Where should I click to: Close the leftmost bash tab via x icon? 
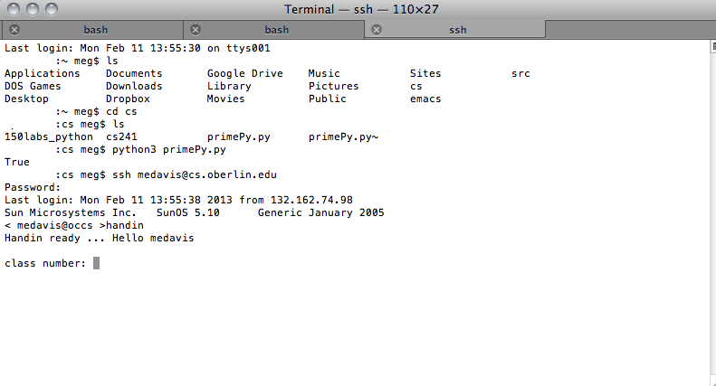(x=14, y=30)
